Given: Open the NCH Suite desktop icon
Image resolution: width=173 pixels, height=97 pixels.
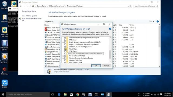Looking at the screenshot, I should pos(5,71).
